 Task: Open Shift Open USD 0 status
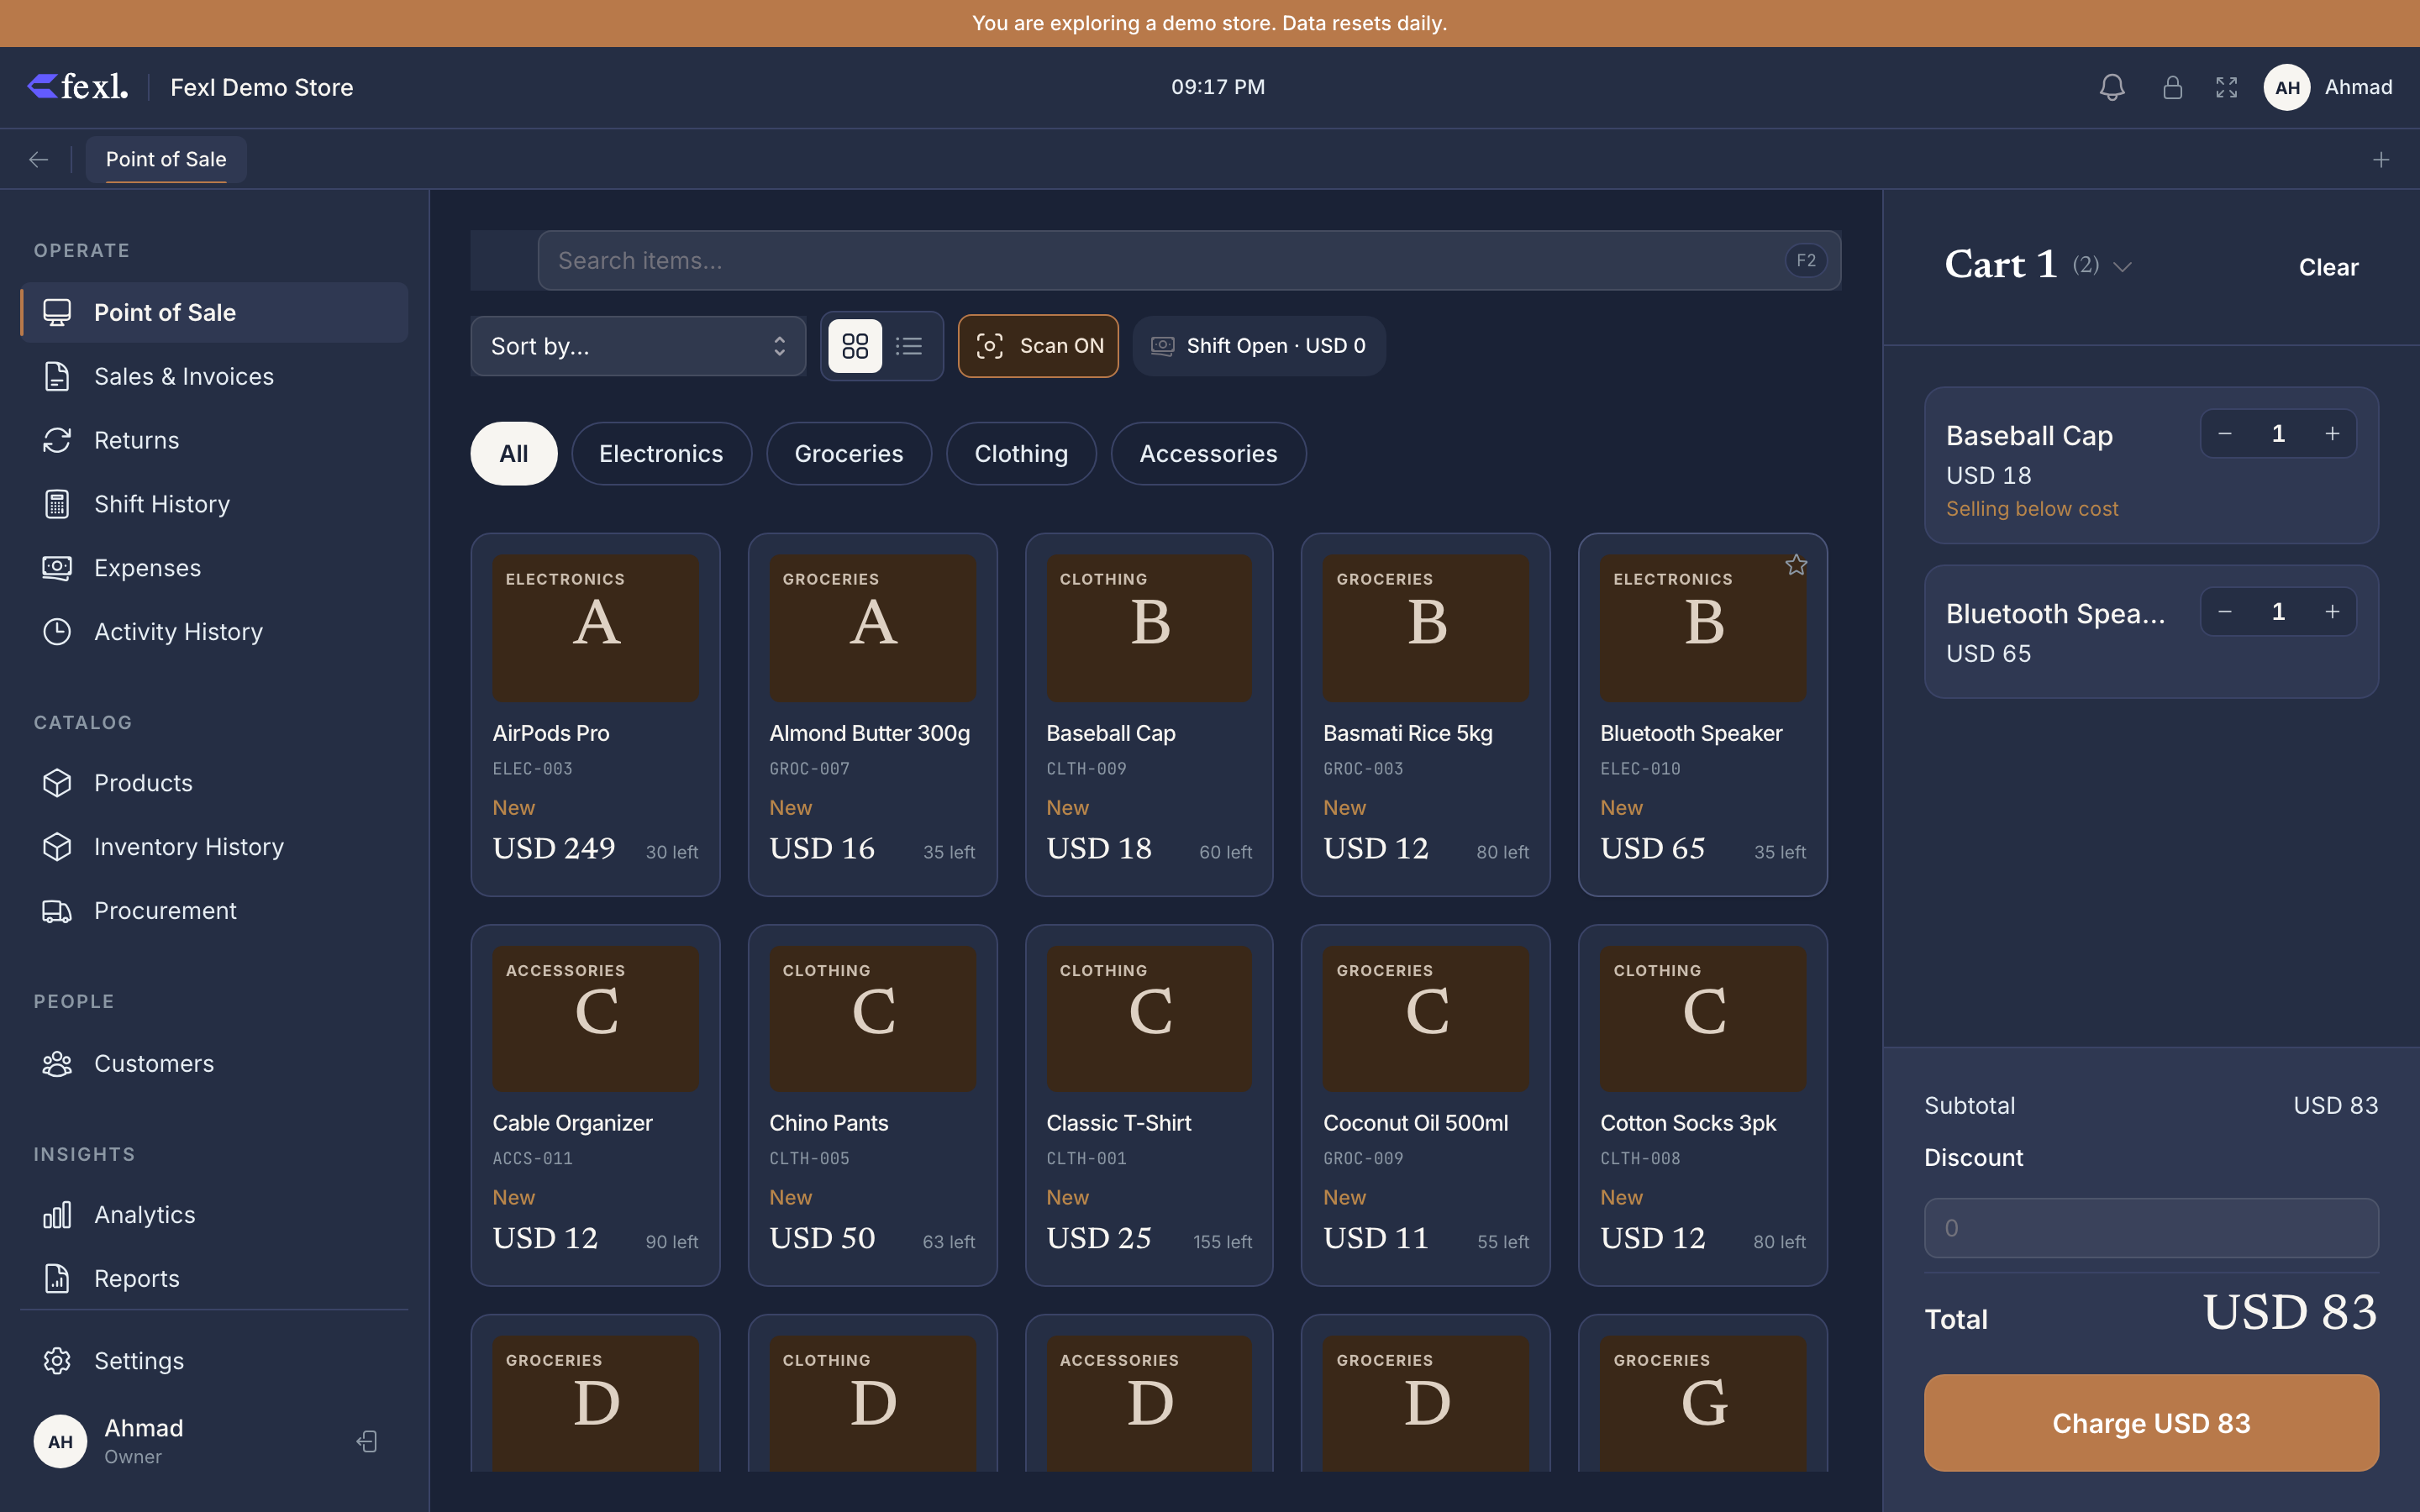coord(1259,346)
